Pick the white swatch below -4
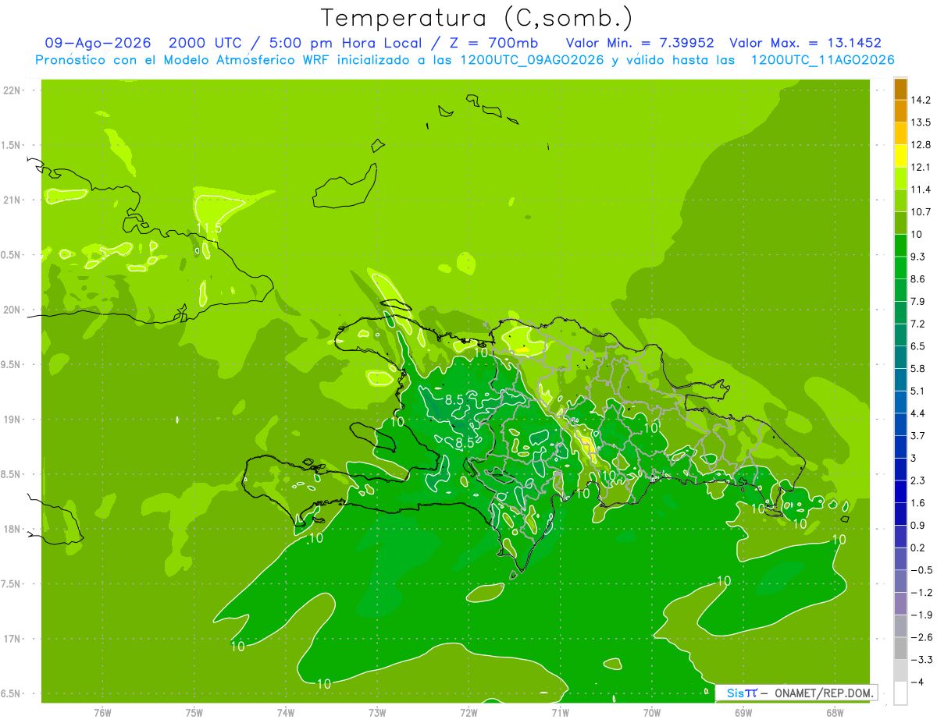The height and width of the screenshot is (723, 937). [900, 693]
